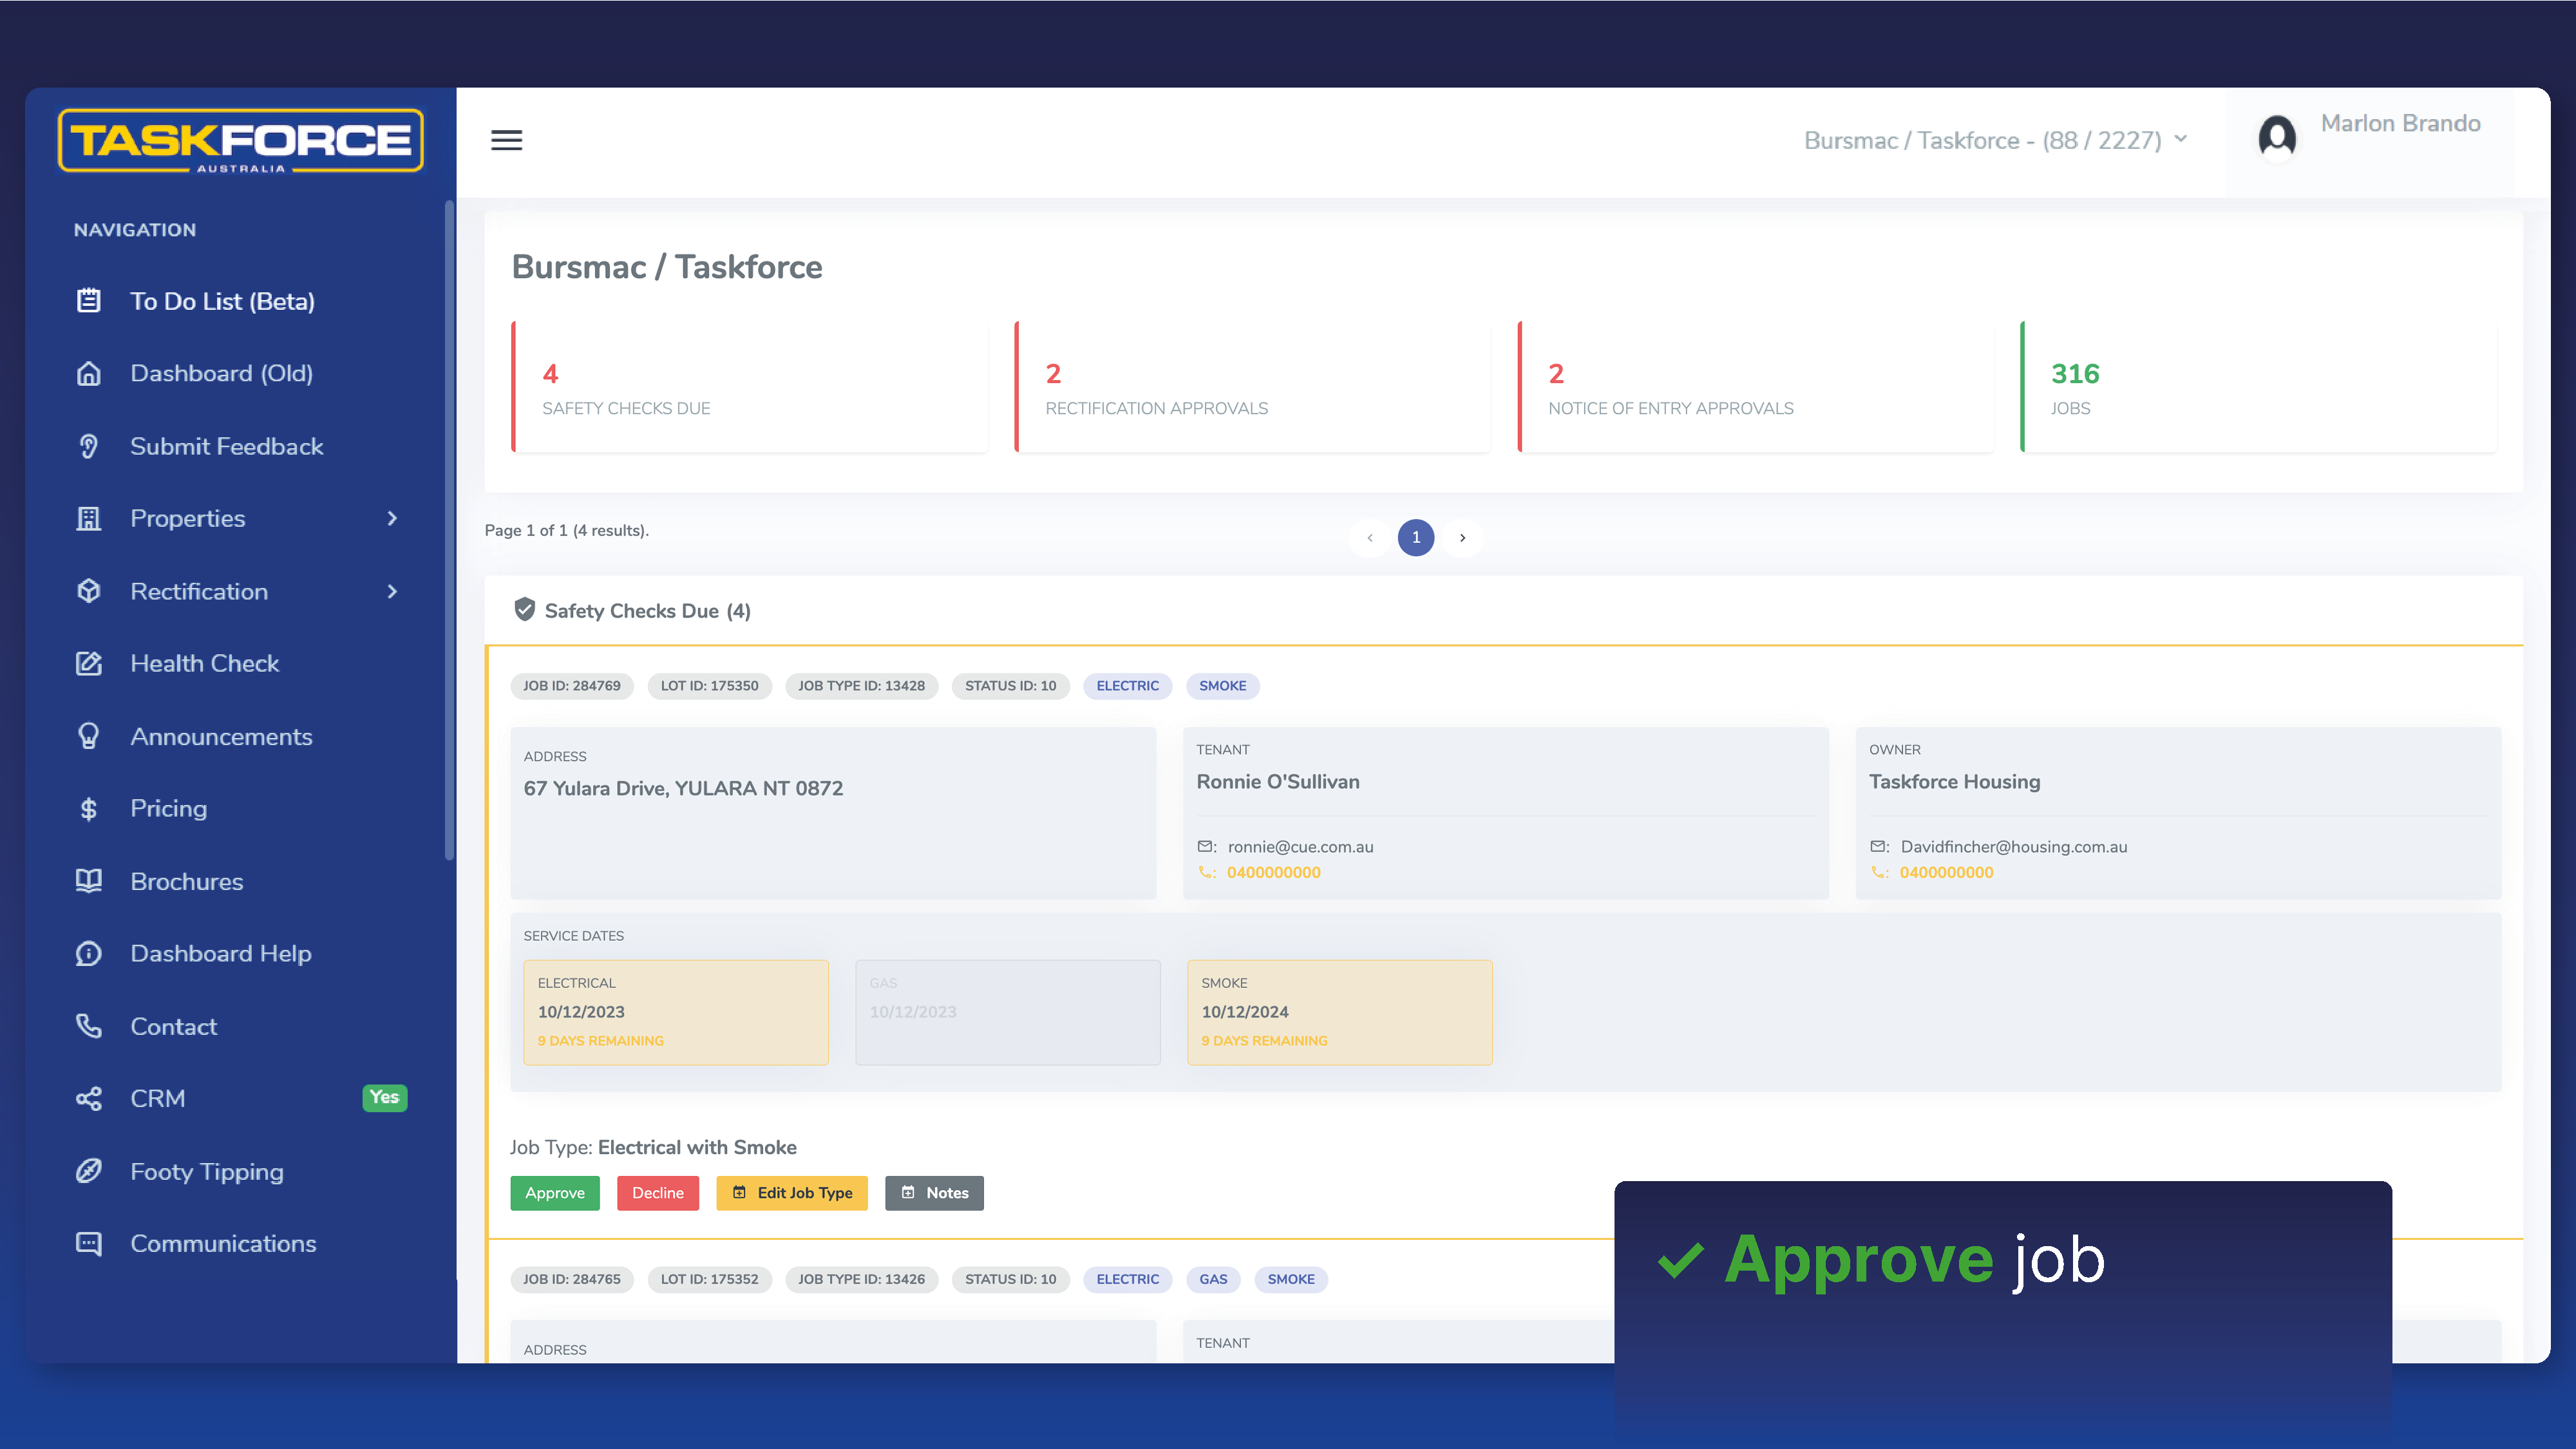This screenshot has width=2576, height=1449.
Task: Click the Edit Job Type button
Action: [x=792, y=1192]
